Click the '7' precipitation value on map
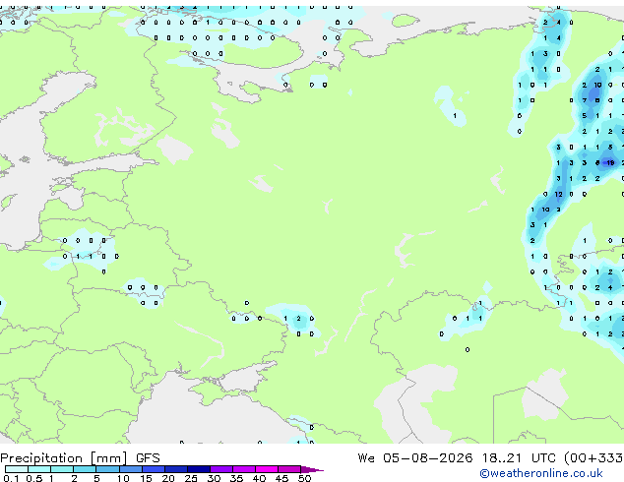 [585, 100]
